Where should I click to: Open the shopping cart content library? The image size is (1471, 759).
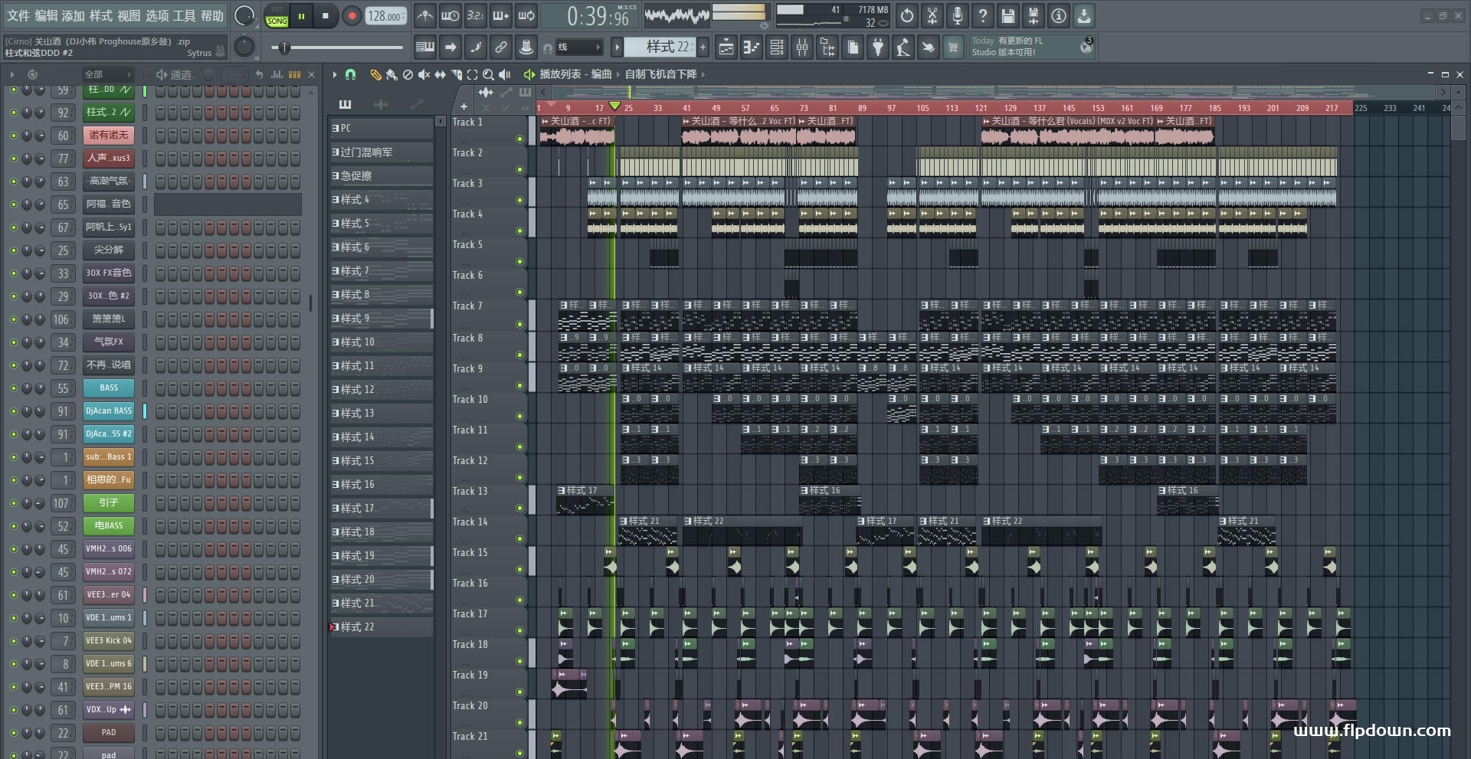pyautogui.click(x=953, y=47)
